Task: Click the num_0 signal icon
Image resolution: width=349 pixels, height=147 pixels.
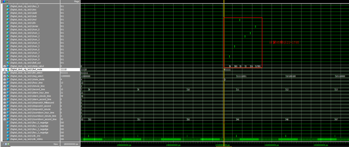Action: (x=8, y=29)
